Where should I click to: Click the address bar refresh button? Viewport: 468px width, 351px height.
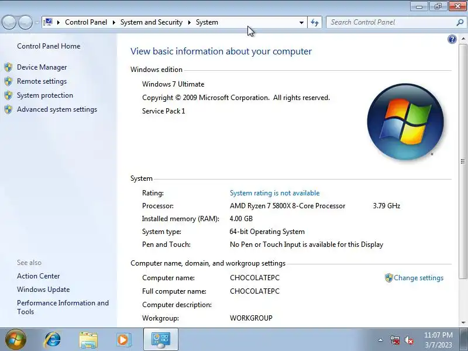[315, 22]
